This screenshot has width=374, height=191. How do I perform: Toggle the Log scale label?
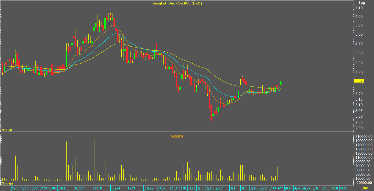362,3
